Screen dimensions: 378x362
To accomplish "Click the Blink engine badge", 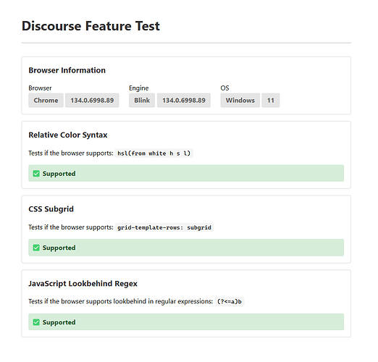I will point(142,100).
